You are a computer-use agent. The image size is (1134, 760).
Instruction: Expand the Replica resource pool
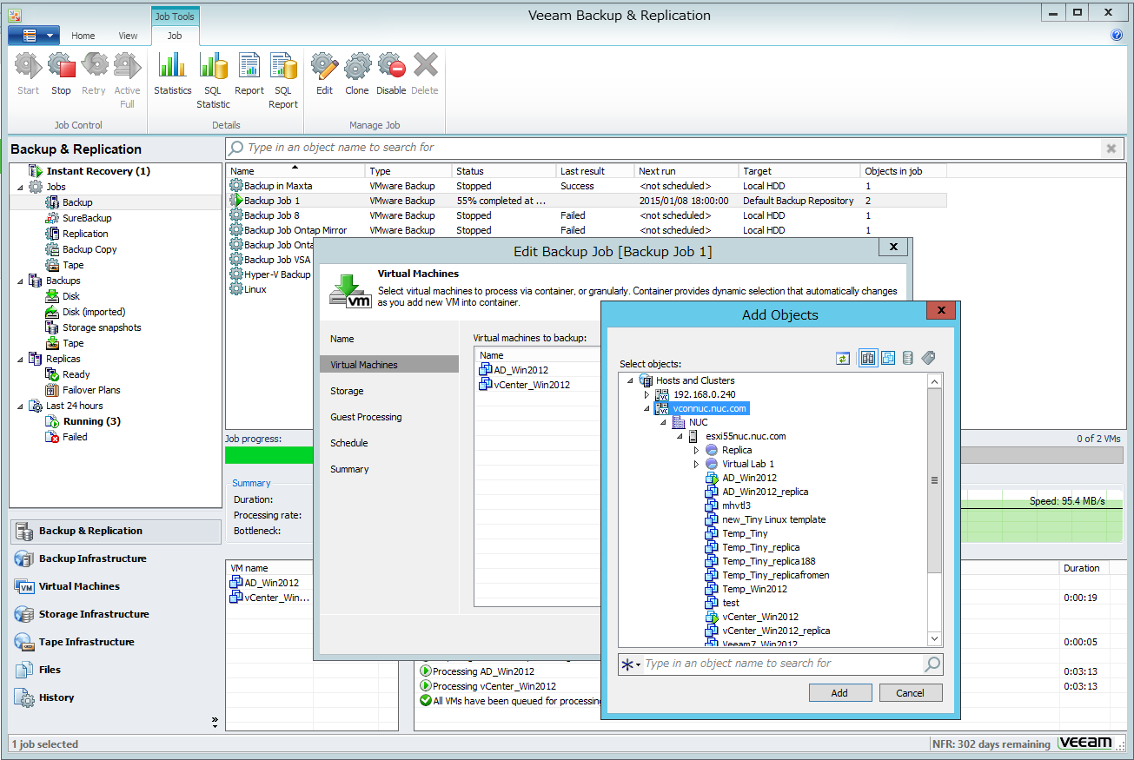(x=696, y=450)
